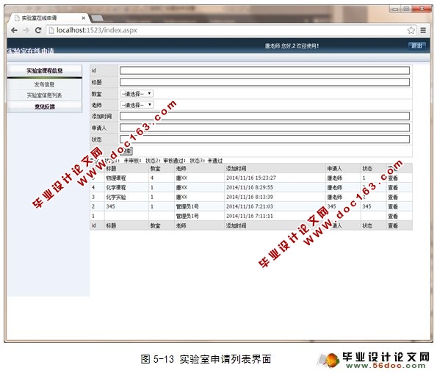Click the timestamp 2014/11/16 7:21:03
The image size is (437, 373).
250,206
